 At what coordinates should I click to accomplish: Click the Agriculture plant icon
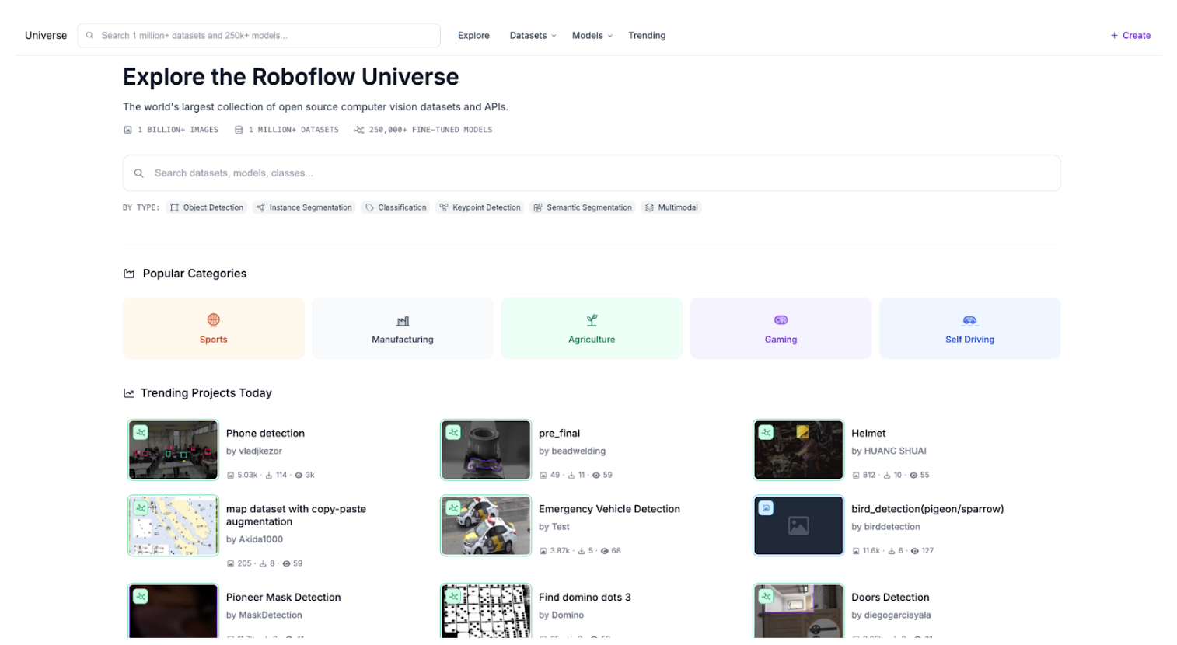(x=592, y=320)
